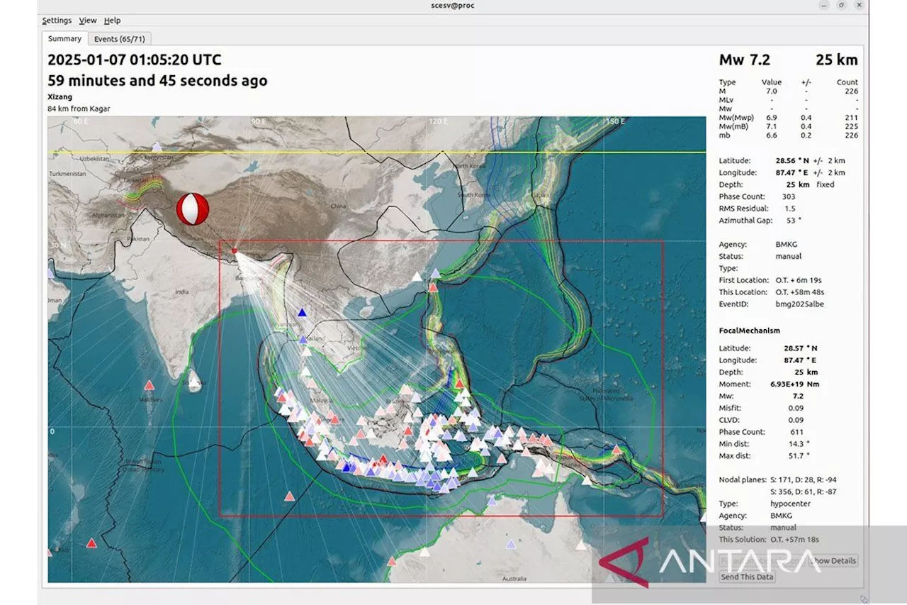Select the white station triangle on Sri Lanka

click(194, 382)
